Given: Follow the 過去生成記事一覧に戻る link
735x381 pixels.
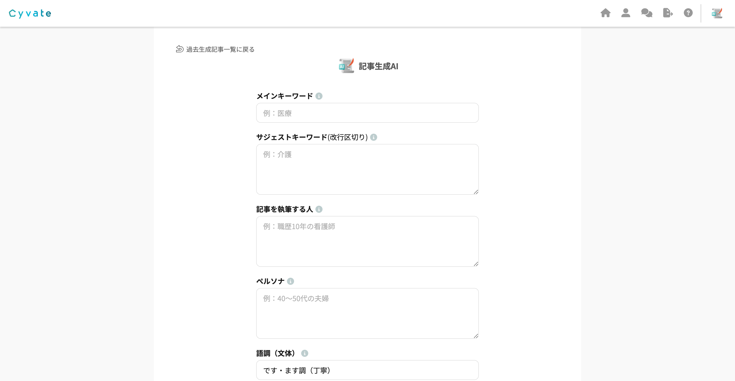Looking at the screenshot, I should point(220,49).
